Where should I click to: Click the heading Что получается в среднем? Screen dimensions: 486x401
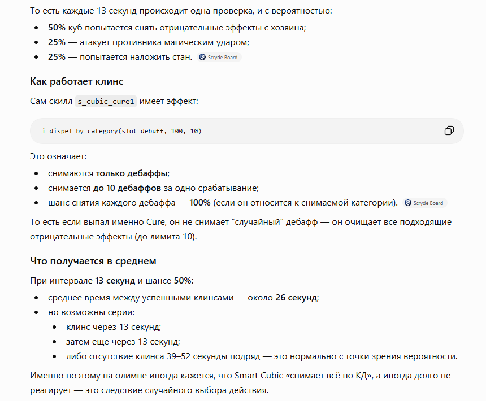click(x=93, y=261)
